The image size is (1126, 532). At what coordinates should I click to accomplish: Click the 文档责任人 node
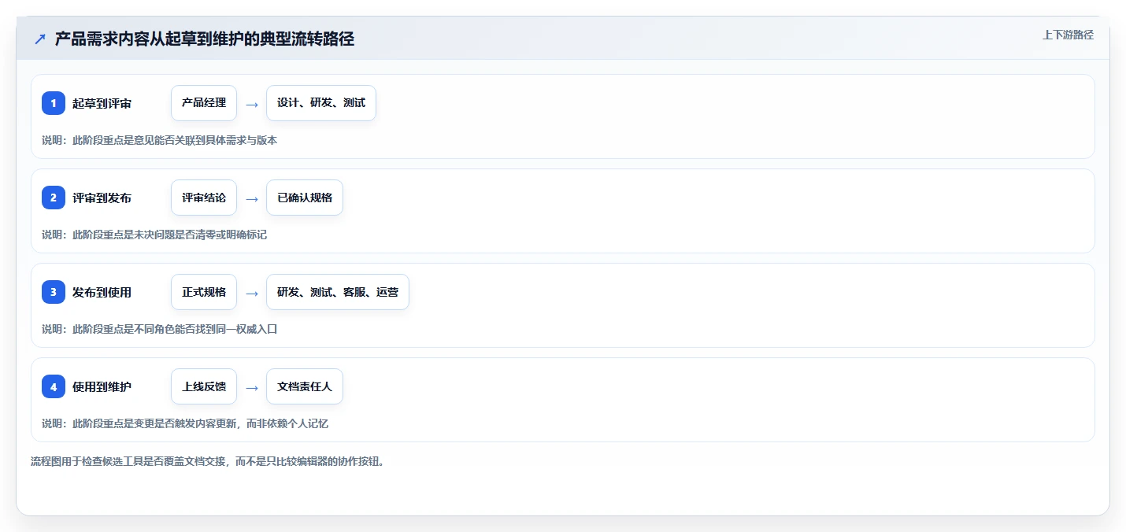pos(305,386)
